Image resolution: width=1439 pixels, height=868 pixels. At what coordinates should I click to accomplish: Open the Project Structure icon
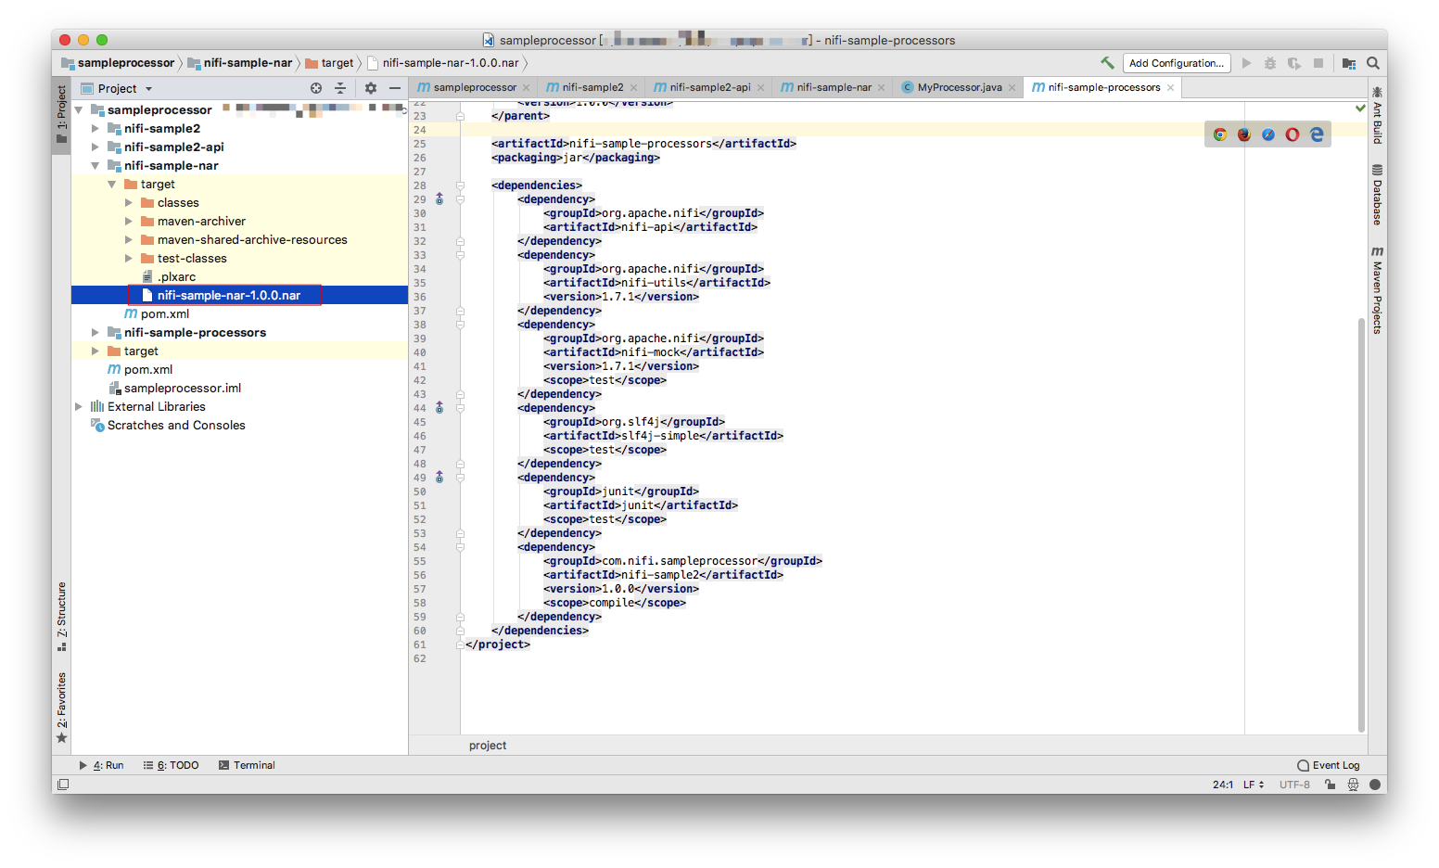pyautogui.click(x=1349, y=63)
